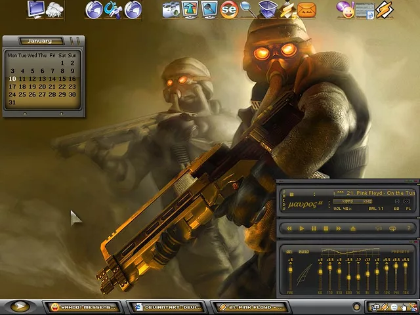Open the equalizer PRESETS menu
This screenshot has height=315, width=420.
[400, 252]
